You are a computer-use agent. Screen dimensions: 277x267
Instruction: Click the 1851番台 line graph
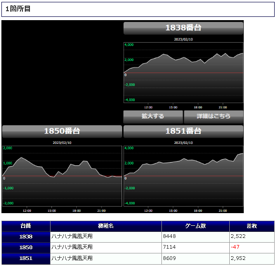[x=183, y=176]
